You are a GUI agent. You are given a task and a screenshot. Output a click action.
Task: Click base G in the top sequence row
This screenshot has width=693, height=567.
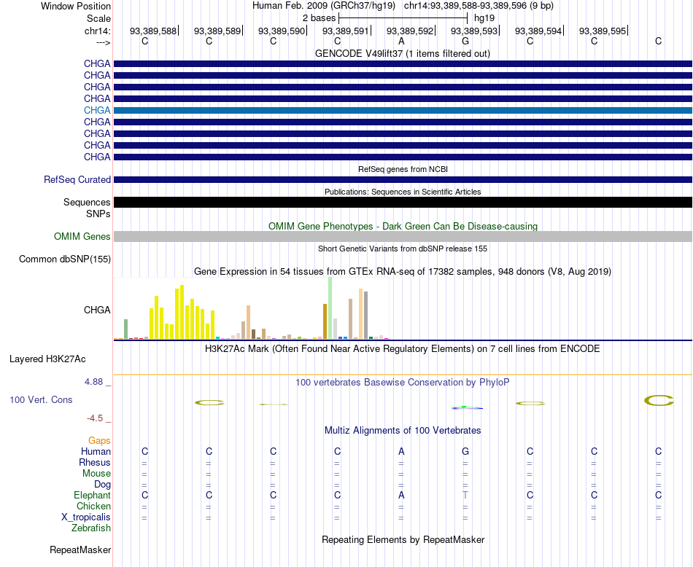tap(465, 41)
